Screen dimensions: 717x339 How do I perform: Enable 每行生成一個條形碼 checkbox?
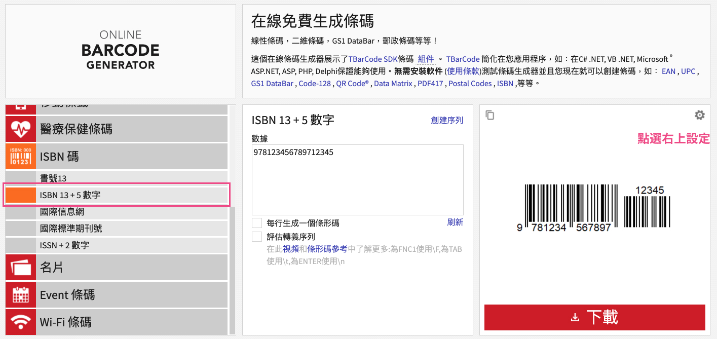(257, 223)
